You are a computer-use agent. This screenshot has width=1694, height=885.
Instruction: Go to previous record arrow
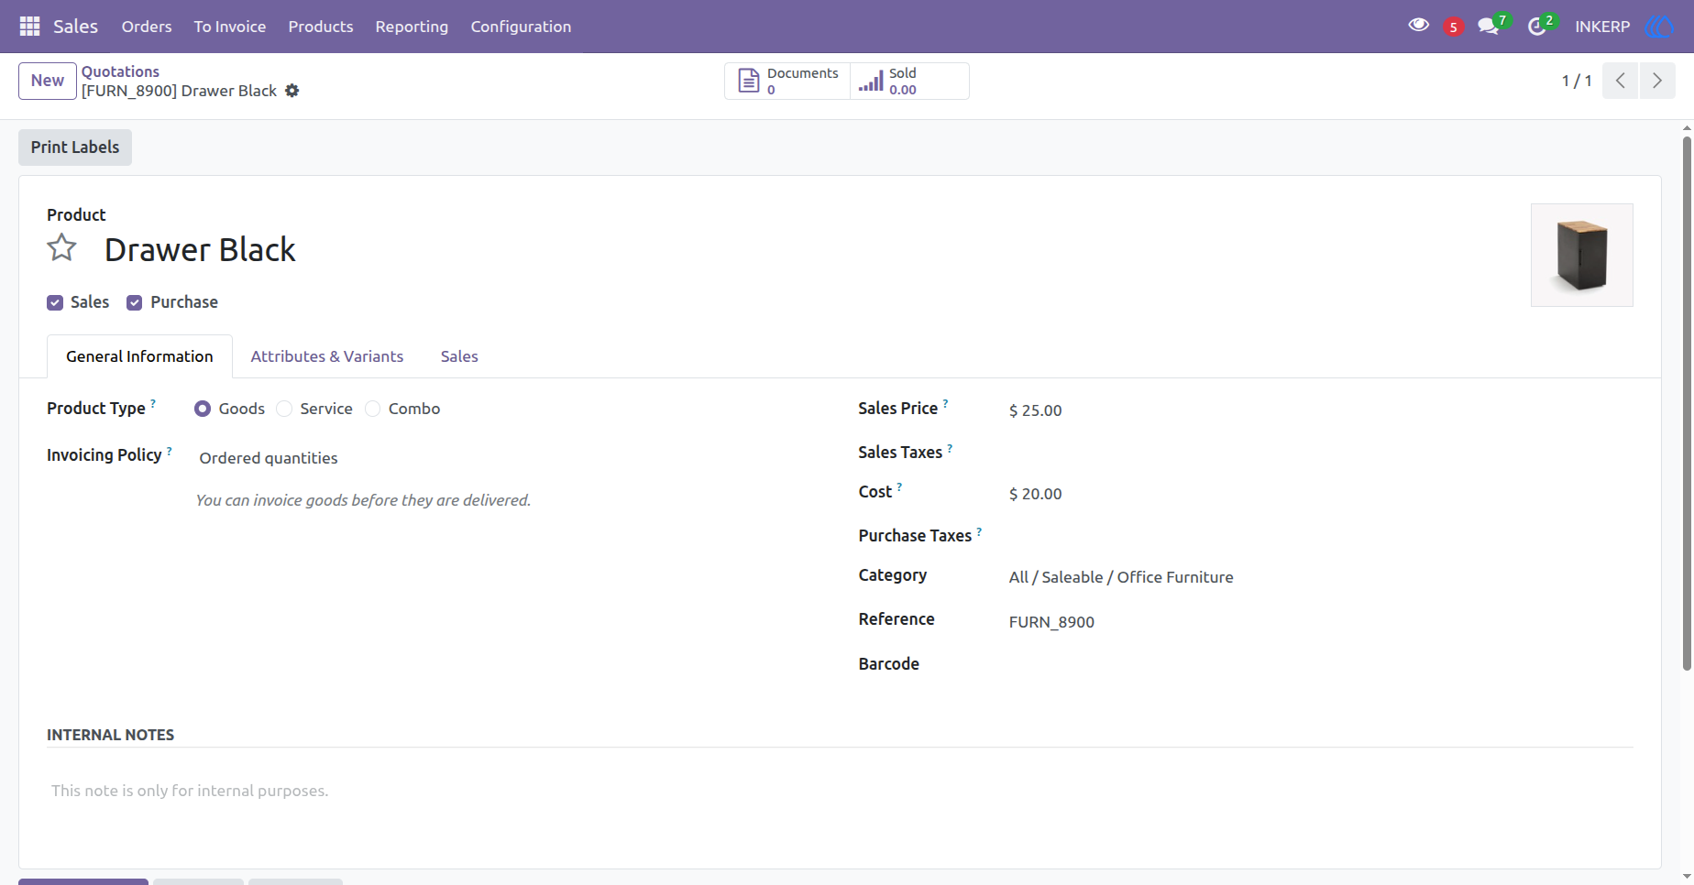click(1620, 81)
